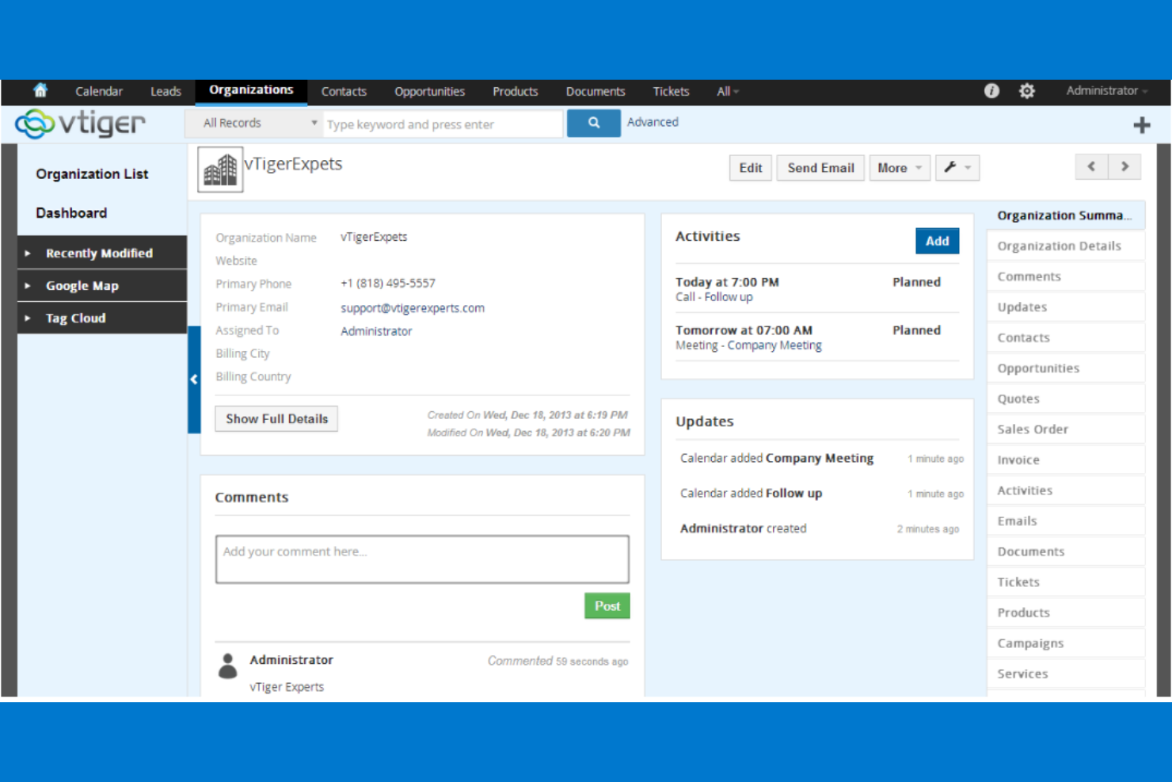Image resolution: width=1172 pixels, height=782 pixels.
Task: Open Products in top menu
Action: [515, 91]
